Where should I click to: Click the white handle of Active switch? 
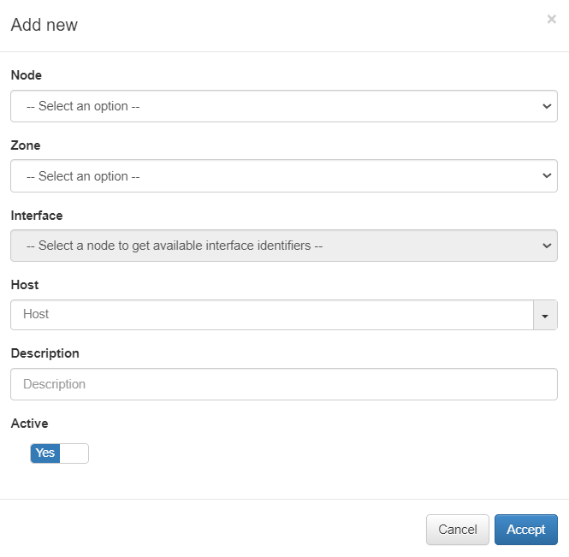pyautogui.click(x=74, y=453)
